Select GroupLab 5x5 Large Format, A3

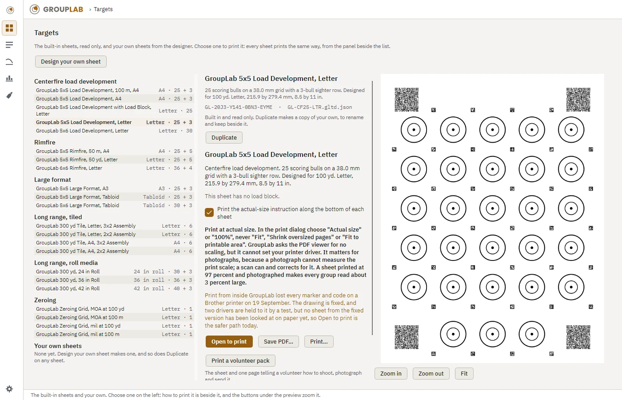point(114,188)
